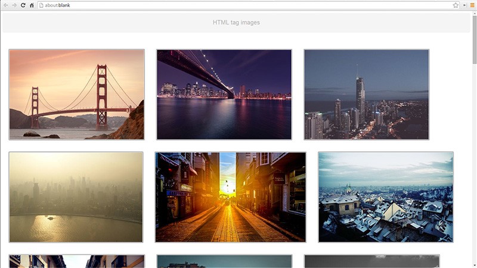The height and width of the screenshot is (268, 477).
Task: Go to the home page icon
Action: click(32, 5)
